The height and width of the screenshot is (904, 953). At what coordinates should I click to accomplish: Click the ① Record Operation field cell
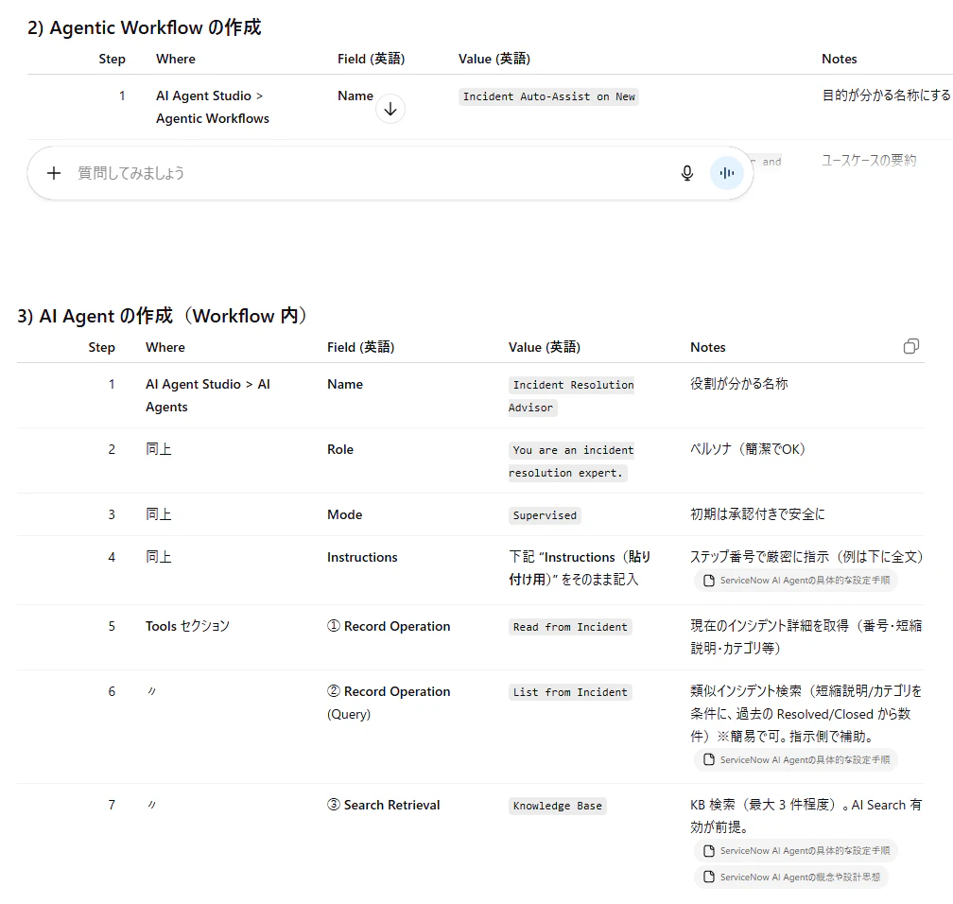[389, 626]
